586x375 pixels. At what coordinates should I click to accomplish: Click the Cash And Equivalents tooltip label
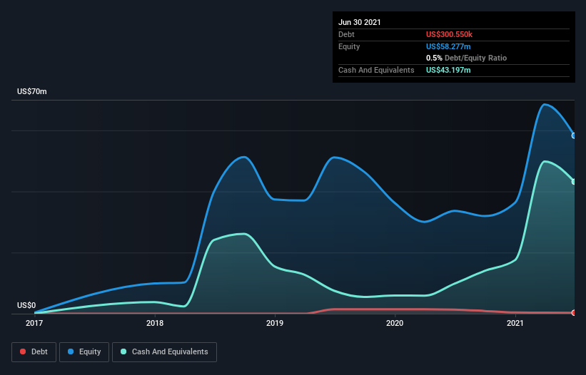click(376, 70)
